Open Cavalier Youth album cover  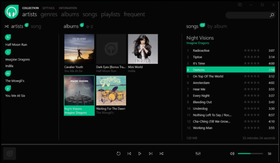coord(79,49)
